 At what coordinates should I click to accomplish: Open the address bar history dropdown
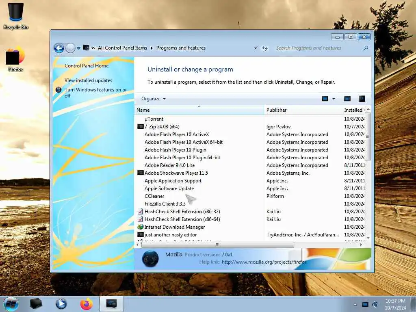click(256, 48)
